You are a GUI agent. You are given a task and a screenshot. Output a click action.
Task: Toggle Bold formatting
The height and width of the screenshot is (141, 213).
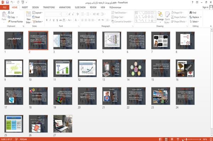47,20
